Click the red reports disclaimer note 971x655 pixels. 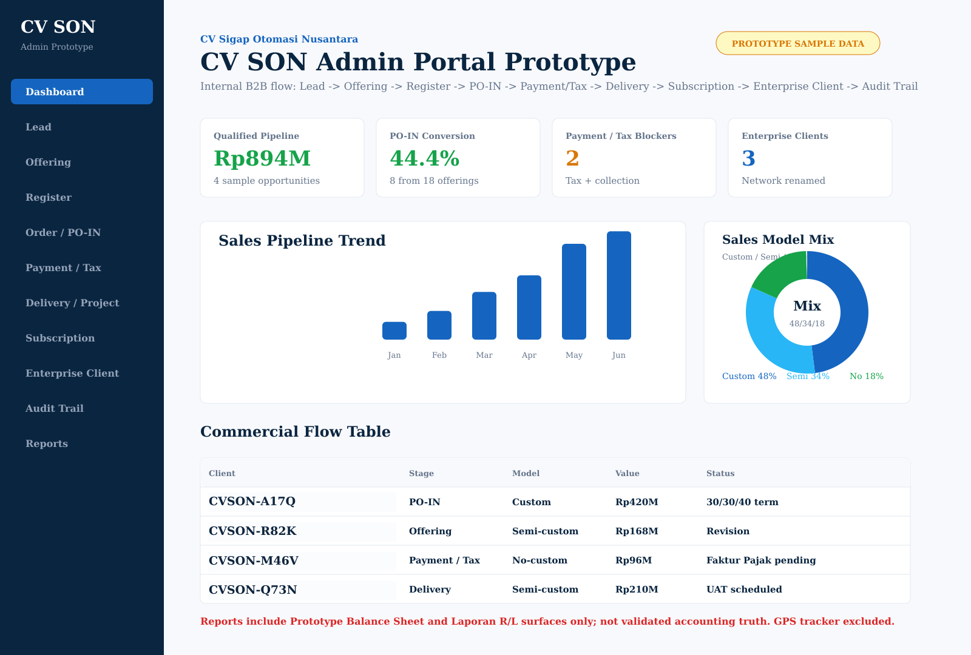click(x=547, y=621)
